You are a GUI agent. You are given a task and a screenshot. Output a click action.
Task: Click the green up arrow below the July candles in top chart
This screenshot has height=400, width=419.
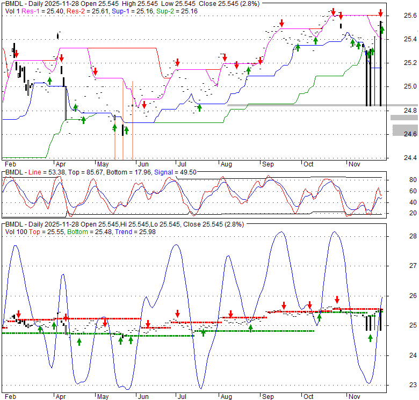pos(199,107)
